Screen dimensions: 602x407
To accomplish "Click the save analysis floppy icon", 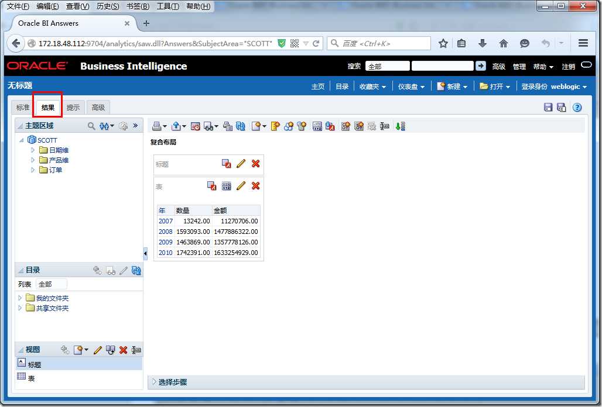I will (548, 108).
